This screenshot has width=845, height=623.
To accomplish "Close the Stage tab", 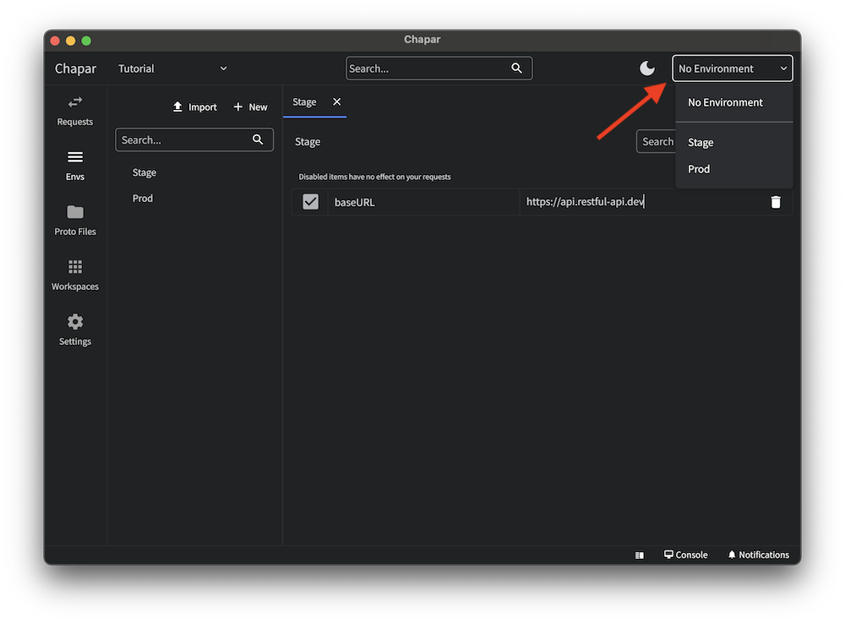I will [336, 101].
